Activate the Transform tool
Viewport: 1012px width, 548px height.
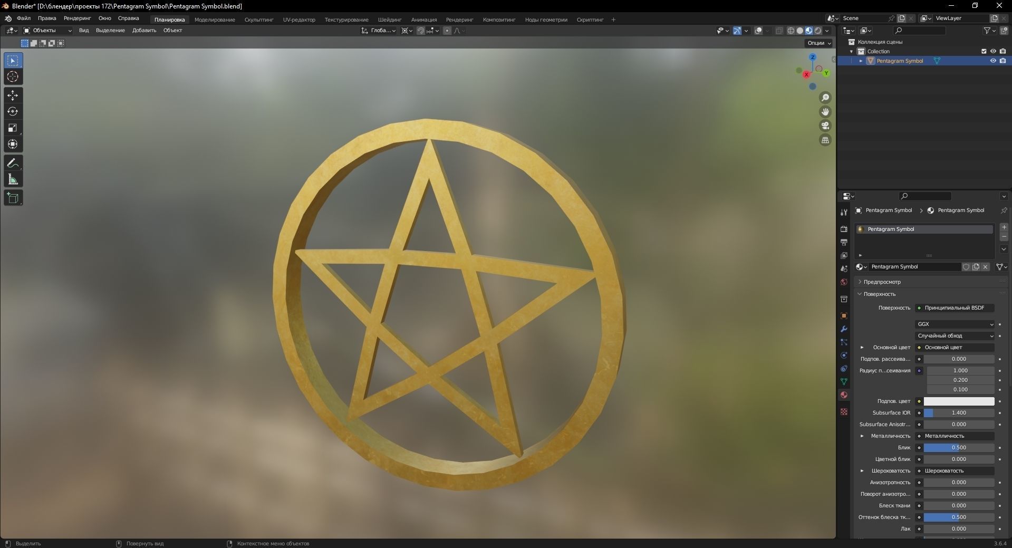pyautogui.click(x=13, y=144)
